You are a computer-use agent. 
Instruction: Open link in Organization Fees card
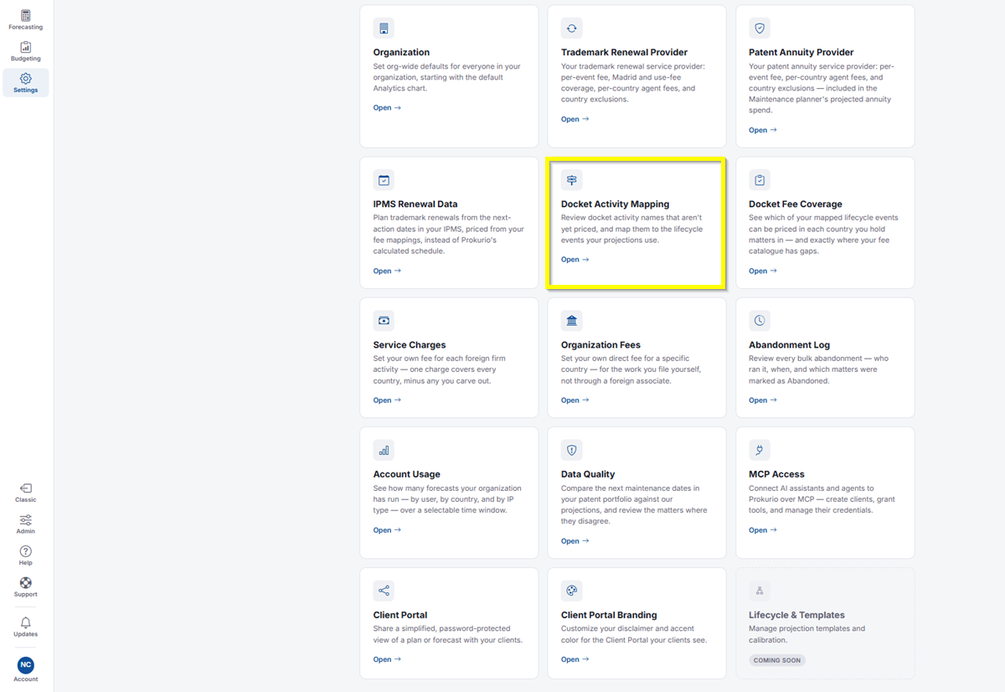(x=575, y=400)
